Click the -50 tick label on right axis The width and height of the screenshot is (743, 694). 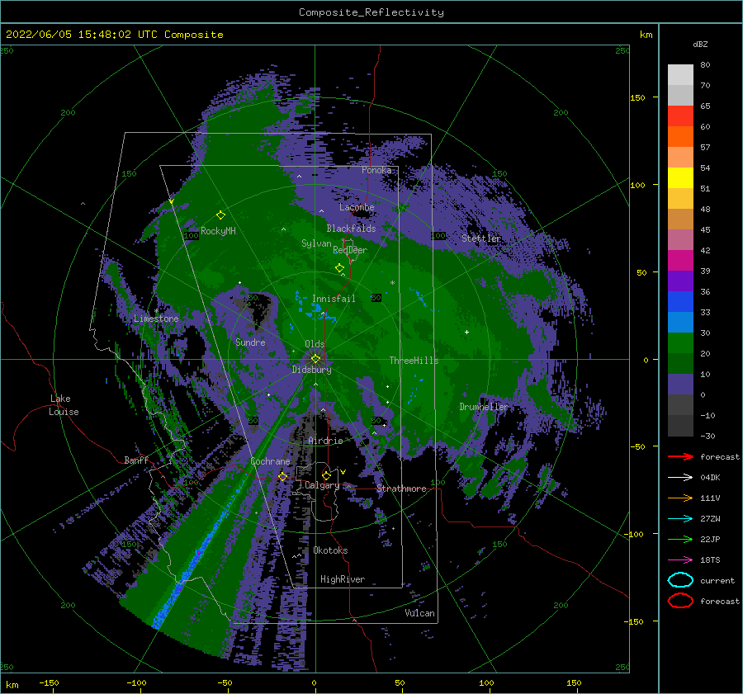click(x=638, y=446)
